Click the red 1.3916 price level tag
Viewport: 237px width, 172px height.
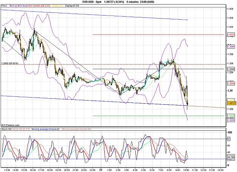point(231,83)
